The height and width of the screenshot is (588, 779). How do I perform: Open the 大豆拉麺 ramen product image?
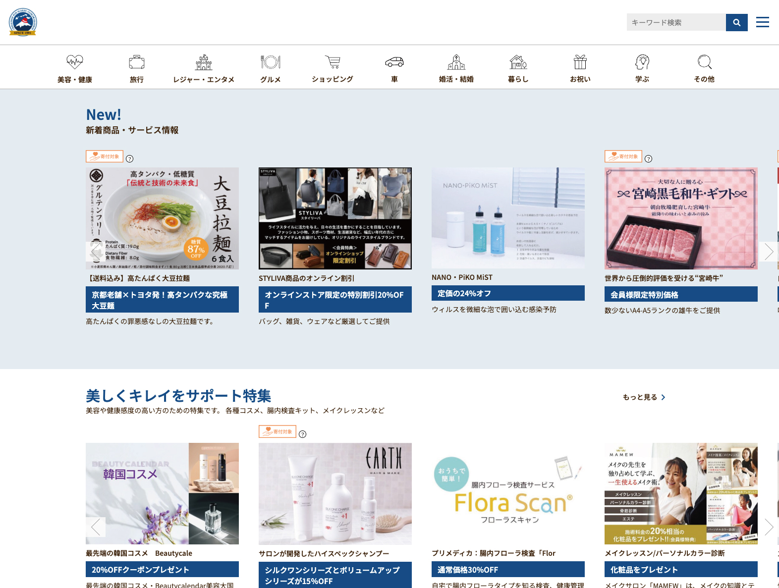click(162, 218)
